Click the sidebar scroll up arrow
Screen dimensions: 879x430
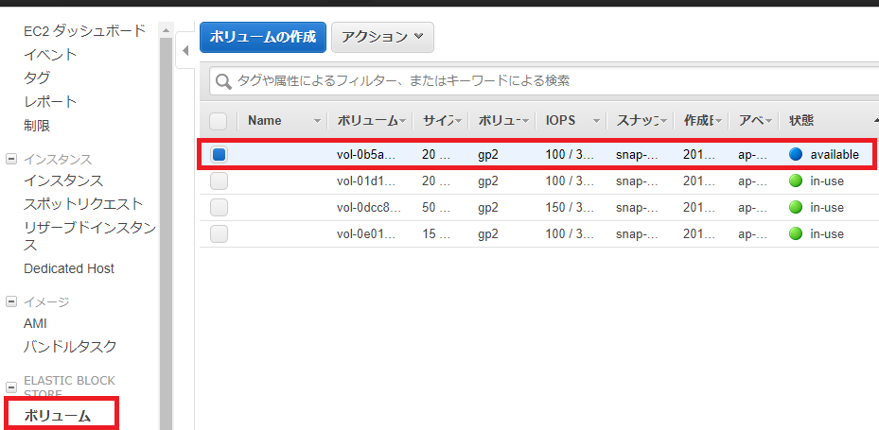166,29
